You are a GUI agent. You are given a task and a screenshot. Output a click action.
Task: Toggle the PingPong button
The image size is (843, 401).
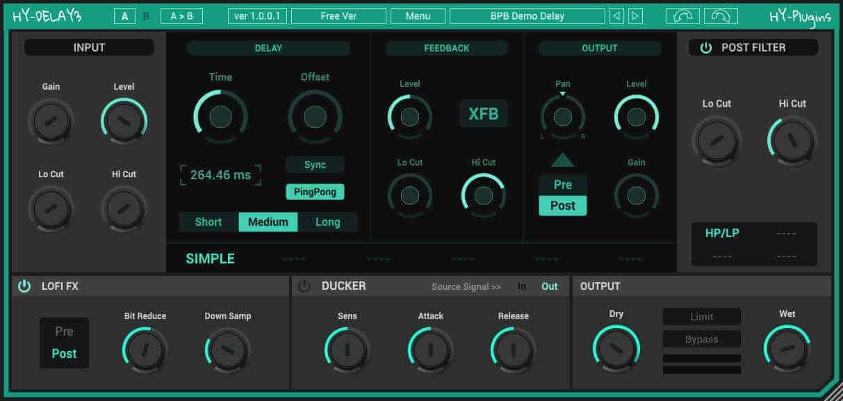pos(315,191)
